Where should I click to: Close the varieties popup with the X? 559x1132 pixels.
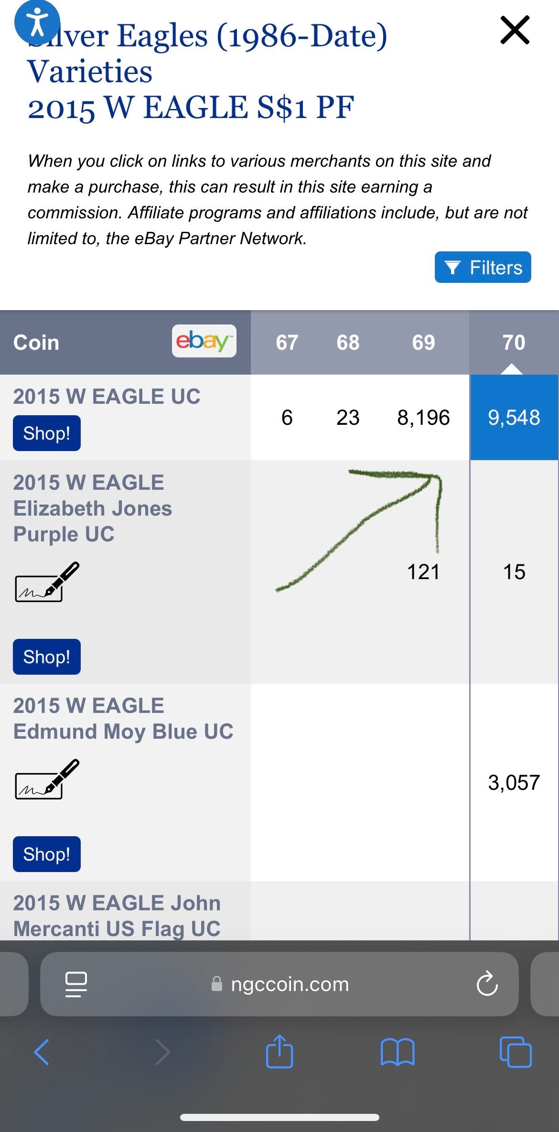tap(515, 30)
